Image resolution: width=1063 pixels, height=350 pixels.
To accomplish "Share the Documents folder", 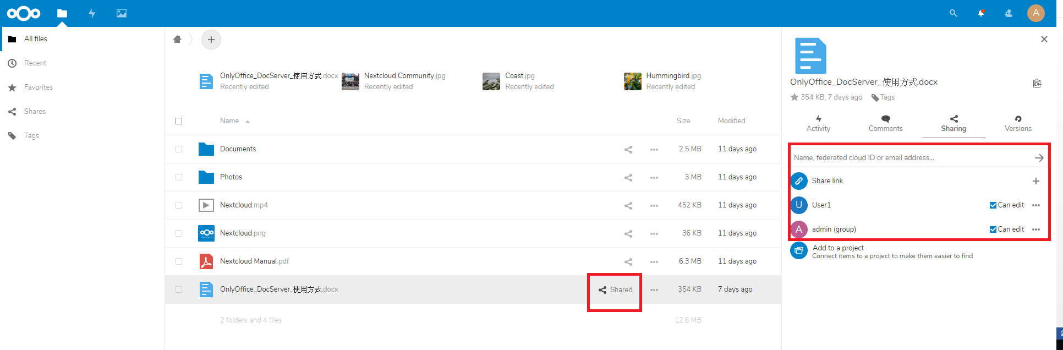I will pyautogui.click(x=628, y=149).
